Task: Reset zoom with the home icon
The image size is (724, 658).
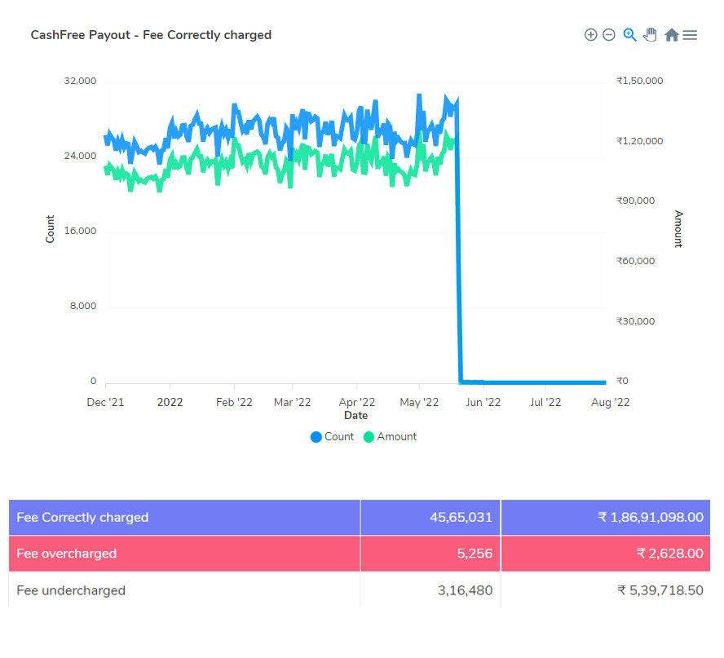Action: (672, 35)
